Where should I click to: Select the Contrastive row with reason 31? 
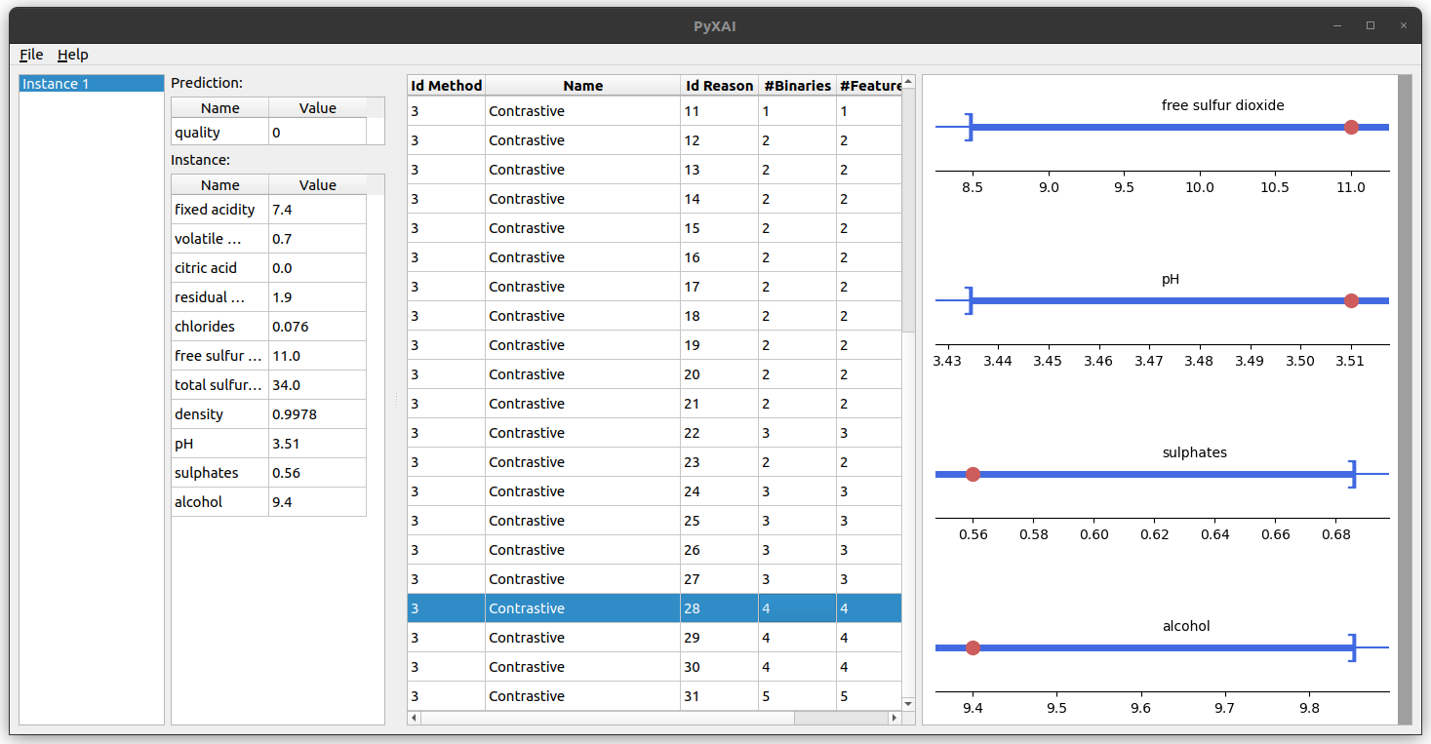pos(582,696)
